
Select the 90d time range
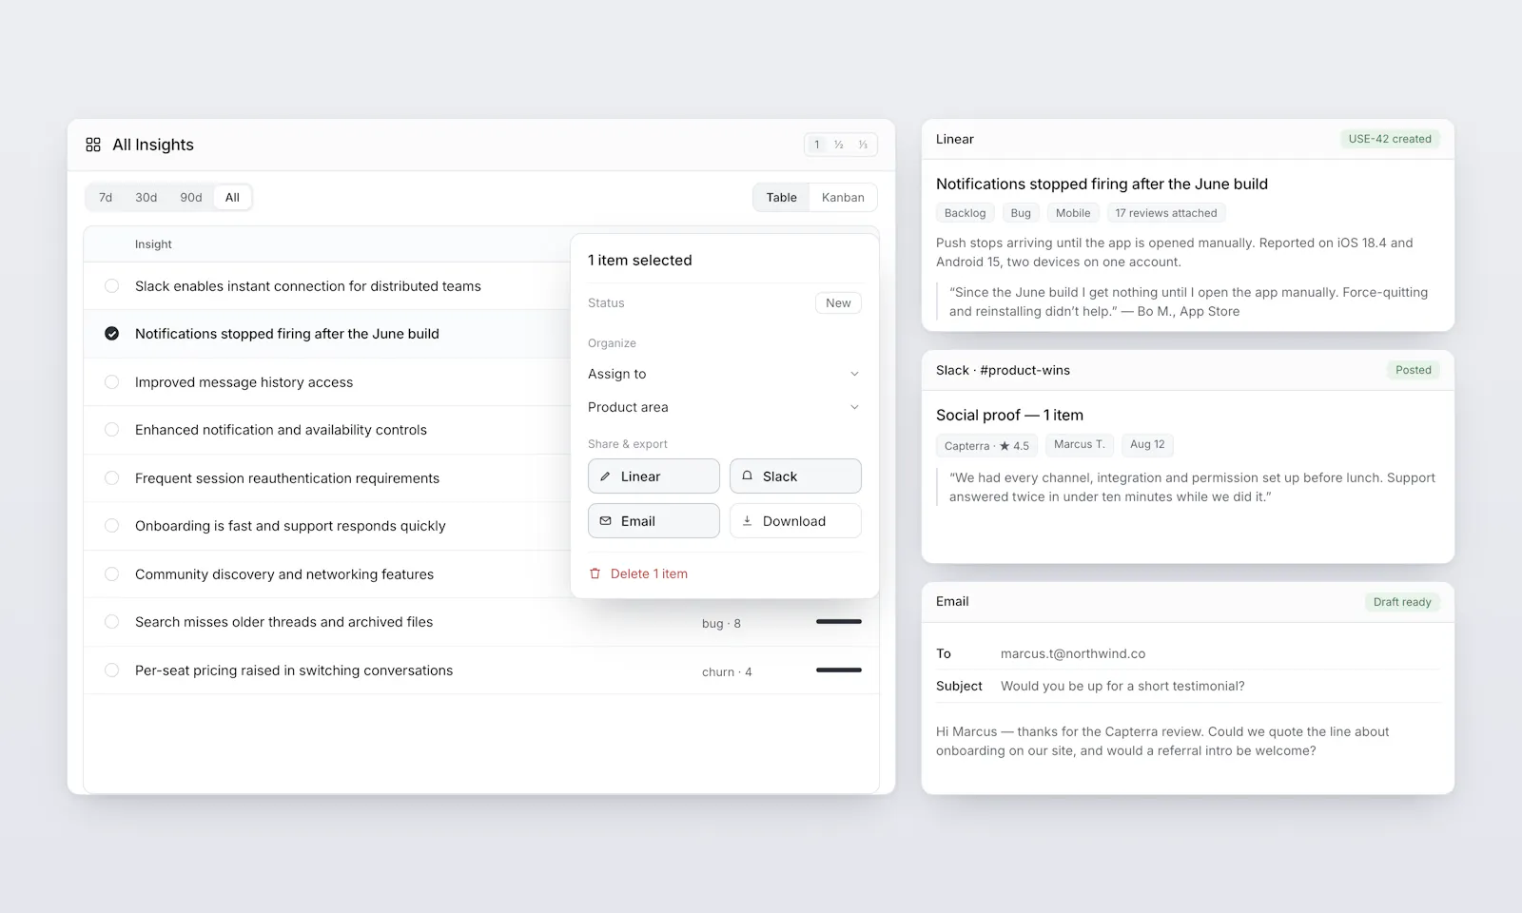pyautogui.click(x=191, y=198)
